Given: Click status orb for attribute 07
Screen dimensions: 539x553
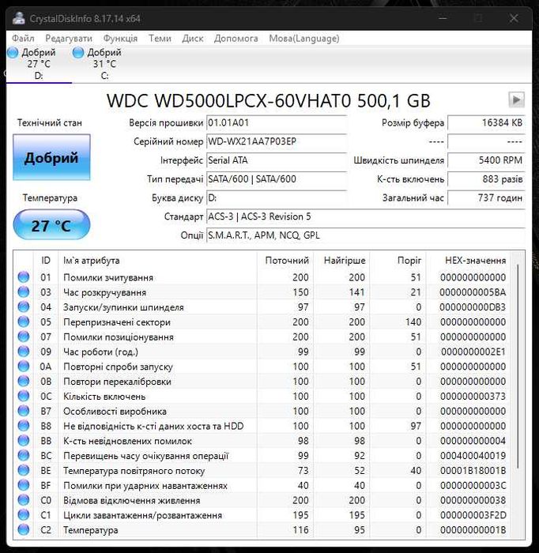Looking at the screenshot, I should [24, 337].
